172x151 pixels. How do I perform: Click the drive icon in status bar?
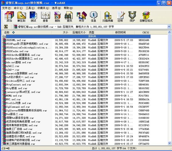tap(3, 148)
